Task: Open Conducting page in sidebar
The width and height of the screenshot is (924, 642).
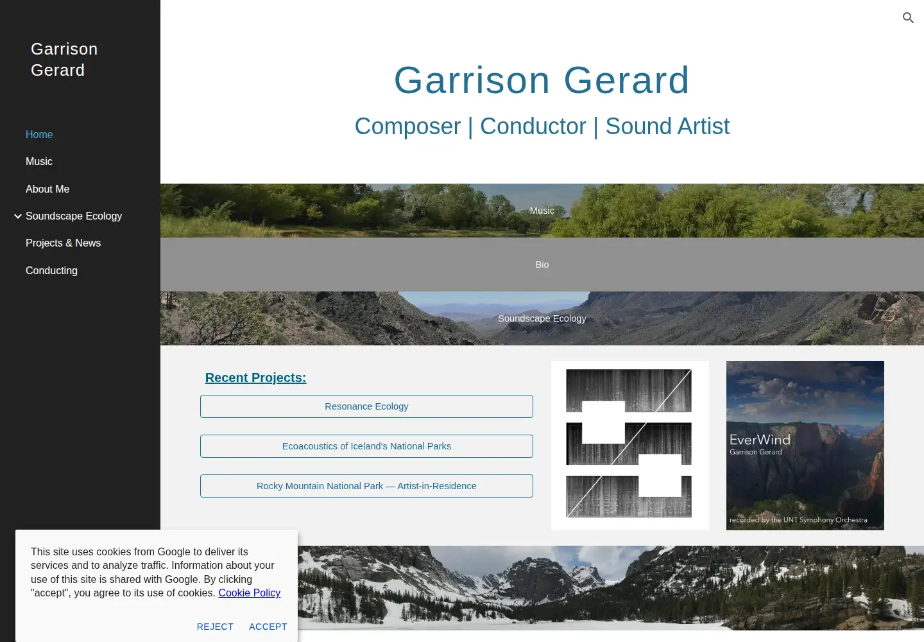Action: coord(51,270)
